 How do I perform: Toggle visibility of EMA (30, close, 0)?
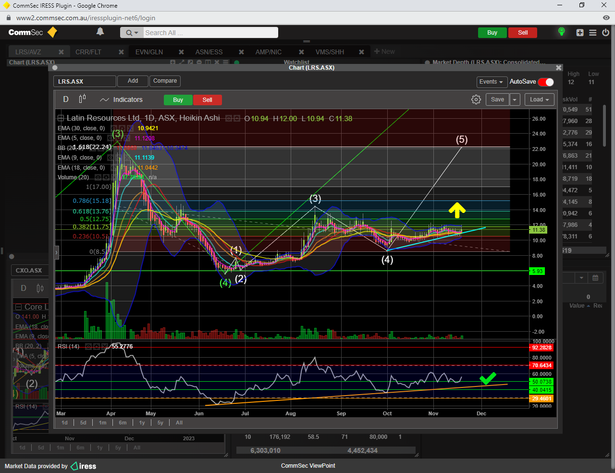[x=114, y=128]
